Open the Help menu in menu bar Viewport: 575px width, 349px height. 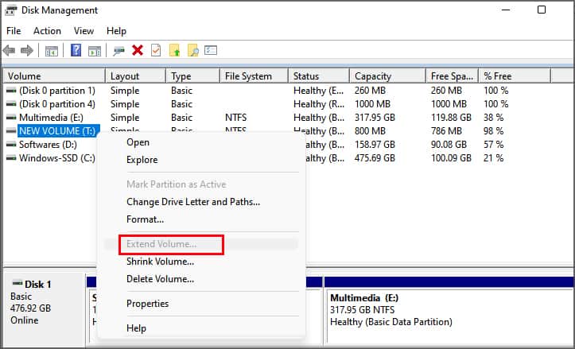click(116, 31)
